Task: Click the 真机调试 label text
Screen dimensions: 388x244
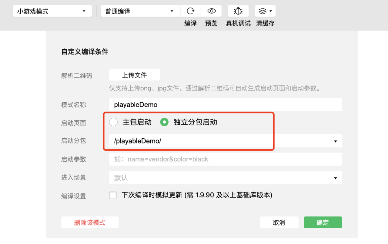Action: pyautogui.click(x=238, y=23)
